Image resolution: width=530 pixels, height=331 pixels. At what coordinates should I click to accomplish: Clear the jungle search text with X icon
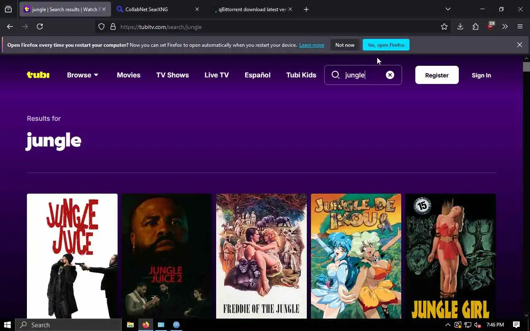coord(390,75)
